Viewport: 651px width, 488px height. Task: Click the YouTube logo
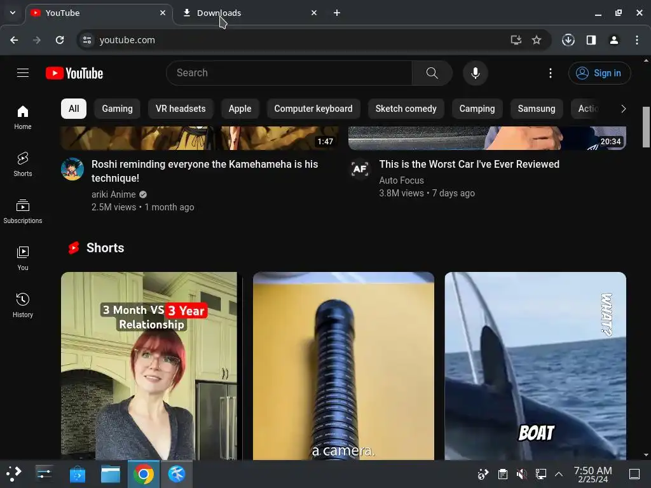[x=74, y=73]
